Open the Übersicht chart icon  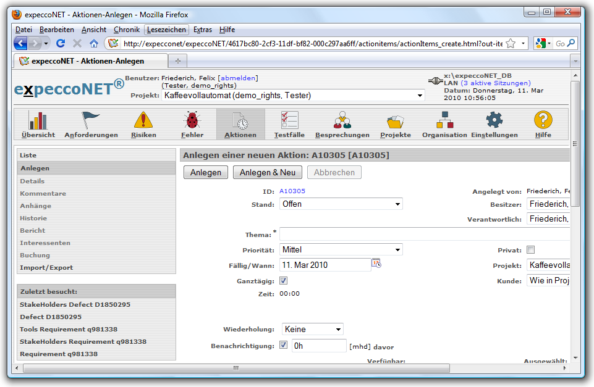pyautogui.click(x=38, y=120)
